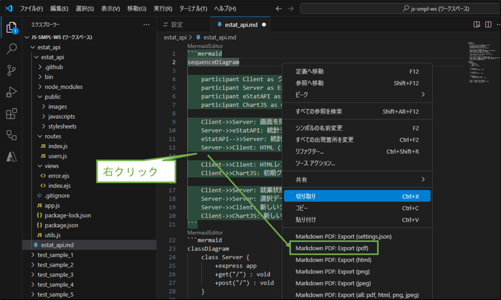Choose 参照へ移動 from context menu
Screen dimensions: 501x300
coord(357,83)
